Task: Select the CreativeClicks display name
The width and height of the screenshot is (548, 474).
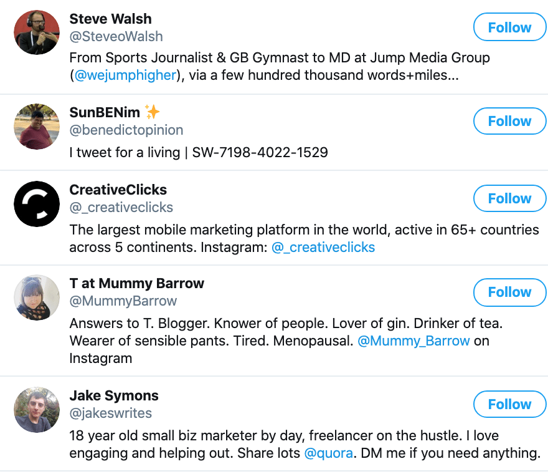Action: (x=118, y=190)
